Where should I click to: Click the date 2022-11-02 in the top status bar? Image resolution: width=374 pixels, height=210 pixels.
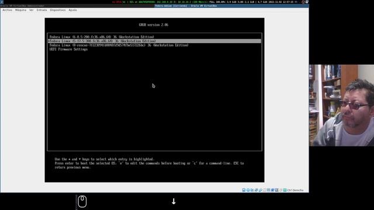pos(275,2)
